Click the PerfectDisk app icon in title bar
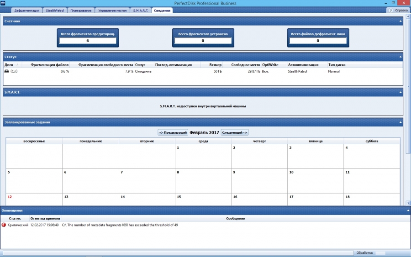Viewport: 411px width, 257px height. pyautogui.click(x=4, y=3)
